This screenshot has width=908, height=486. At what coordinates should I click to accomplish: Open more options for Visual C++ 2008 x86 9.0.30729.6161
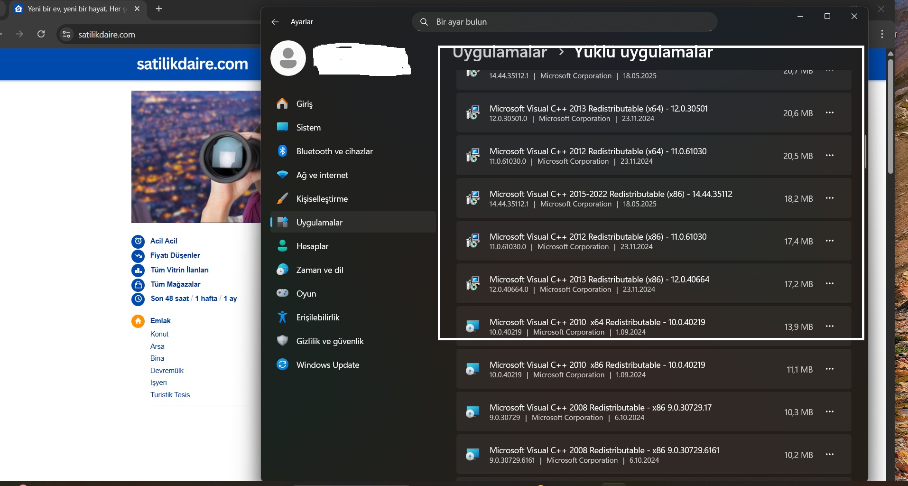pyautogui.click(x=830, y=455)
